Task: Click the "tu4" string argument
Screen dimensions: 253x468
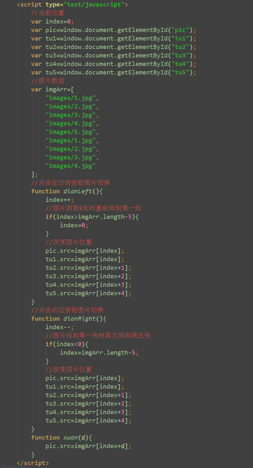Action: click(x=180, y=64)
